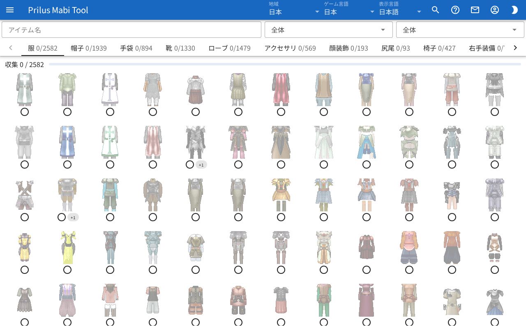The height and width of the screenshot is (329, 526).
Task: Select the lavender plate armor thumbnail
Action: [495, 195]
